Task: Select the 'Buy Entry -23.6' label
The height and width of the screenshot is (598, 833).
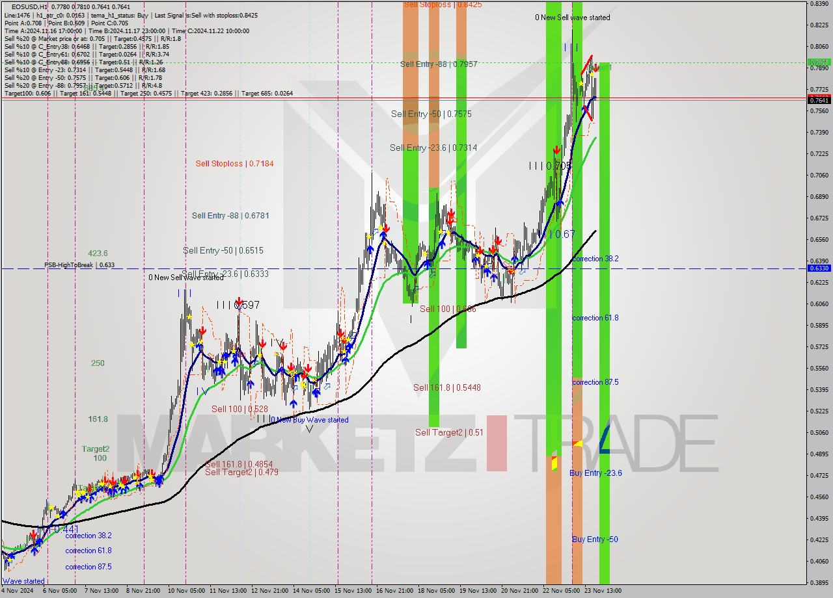Action: click(595, 473)
